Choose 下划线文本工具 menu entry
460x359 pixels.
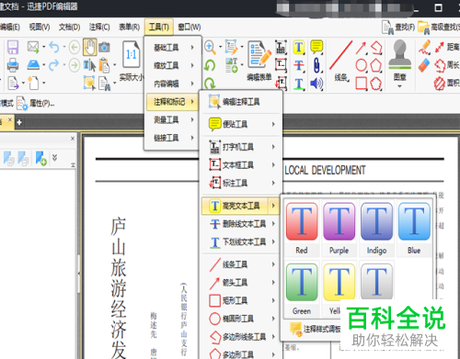[241, 241]
